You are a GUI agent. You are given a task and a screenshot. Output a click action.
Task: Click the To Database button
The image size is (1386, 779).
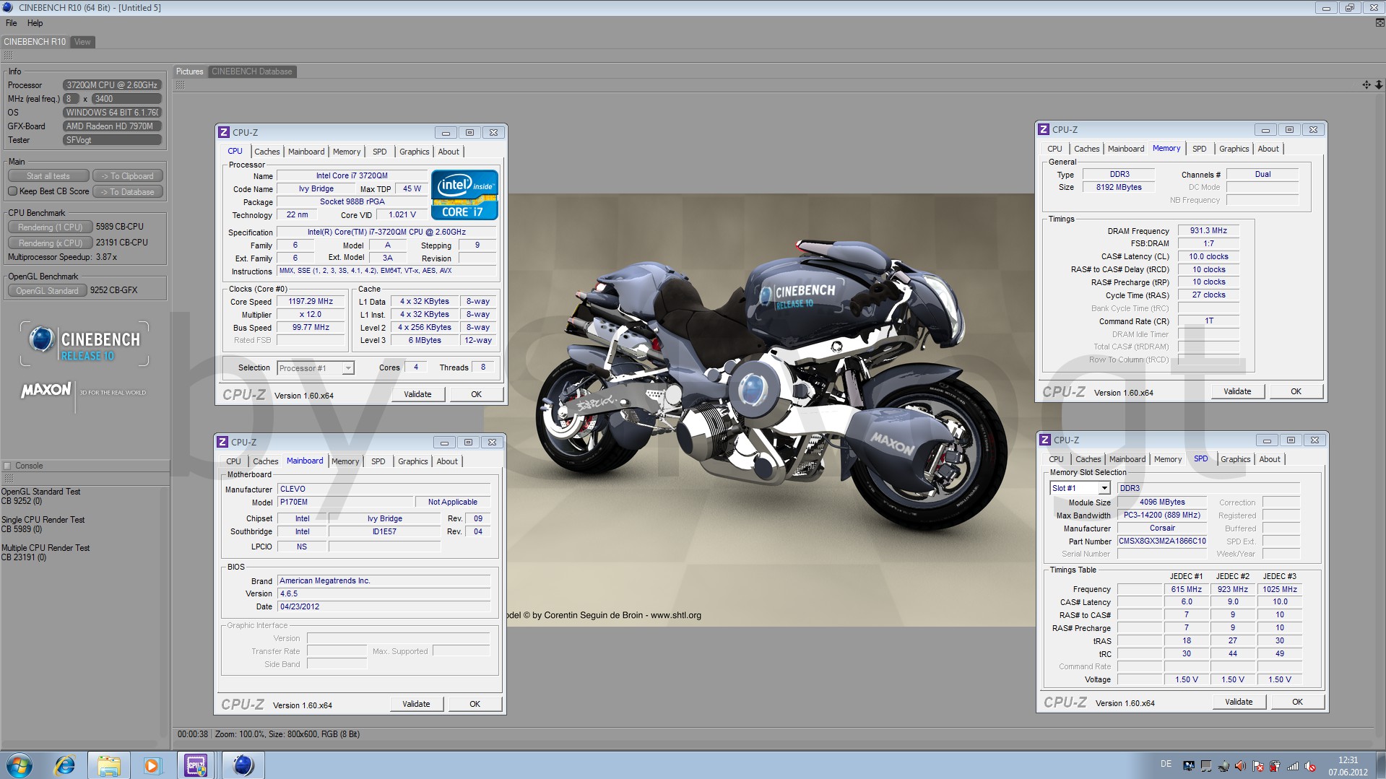(128, 192)
